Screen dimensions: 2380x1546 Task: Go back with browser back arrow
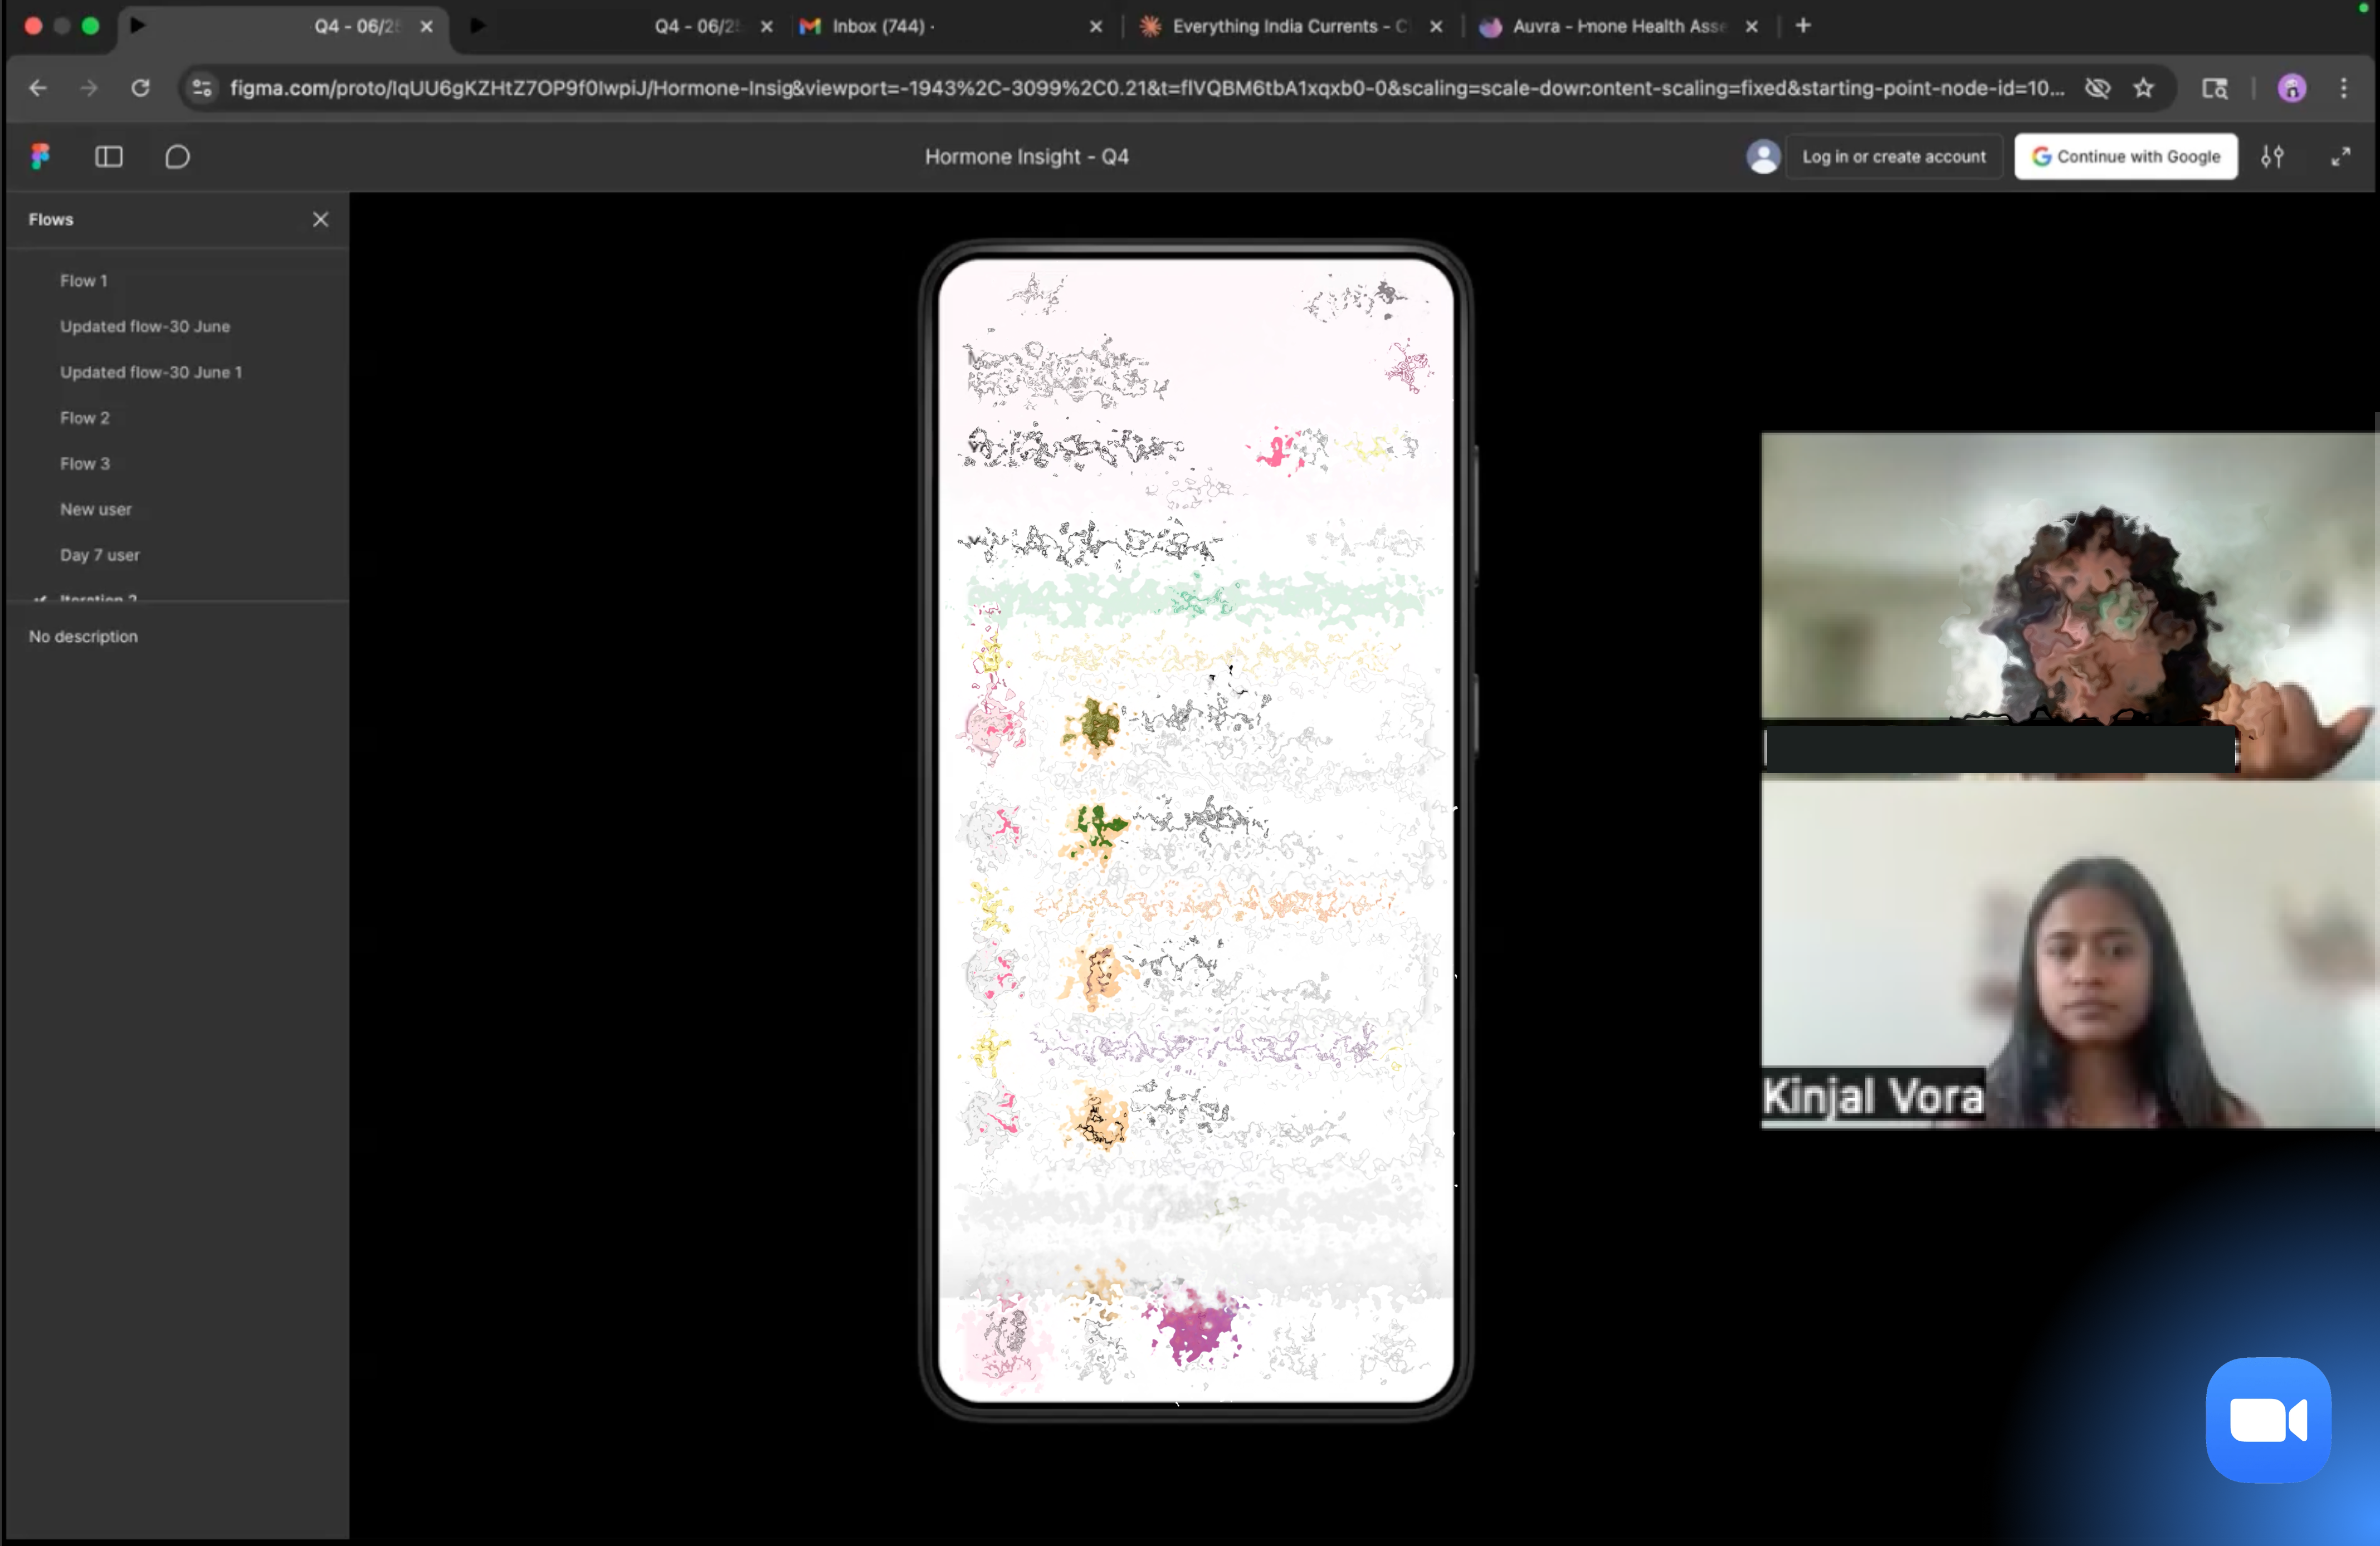point(38,88)
